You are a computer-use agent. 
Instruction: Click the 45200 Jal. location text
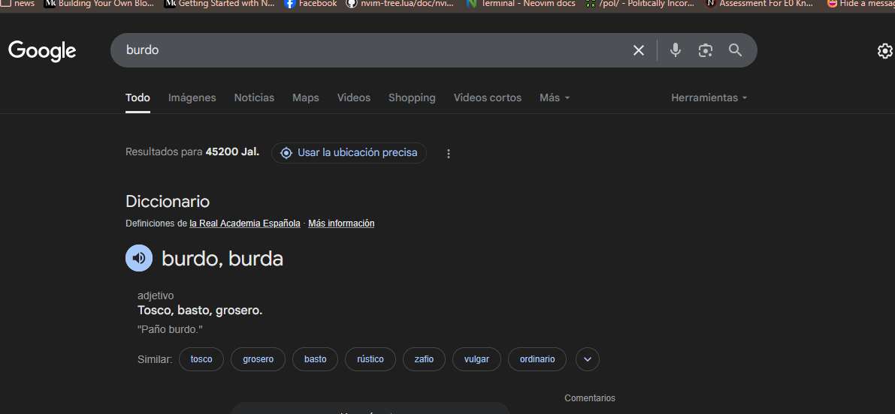pyautogui.click(x=232, y=152)
